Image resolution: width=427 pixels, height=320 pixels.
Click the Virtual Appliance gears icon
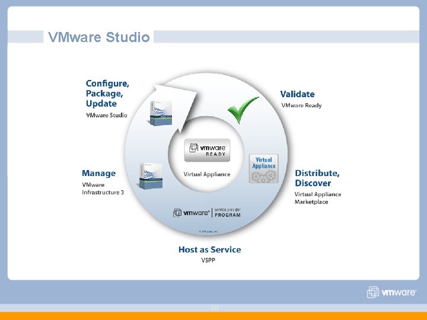263,169
